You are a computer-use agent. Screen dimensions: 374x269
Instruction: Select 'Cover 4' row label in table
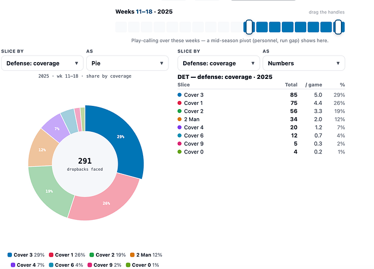(194, 127)
